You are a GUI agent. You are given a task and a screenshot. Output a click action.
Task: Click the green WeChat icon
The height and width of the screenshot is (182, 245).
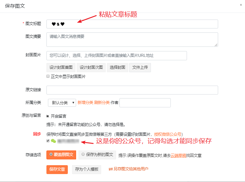click(x=53, y=141)
